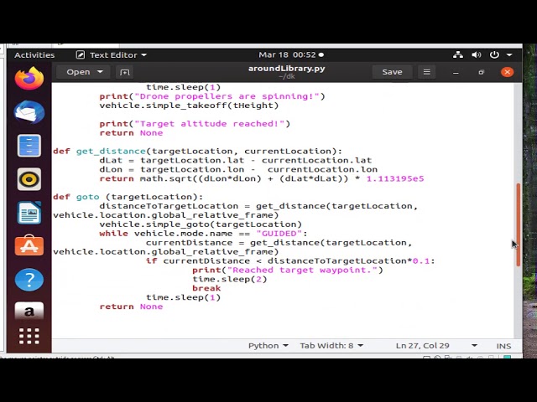Launch Thunderbird mail from the dock
Screen dimensions: 537x402
(x=29, y=111)
